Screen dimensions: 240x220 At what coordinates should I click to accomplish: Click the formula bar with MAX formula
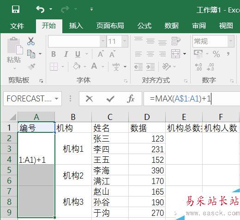[x=192, y=99]
